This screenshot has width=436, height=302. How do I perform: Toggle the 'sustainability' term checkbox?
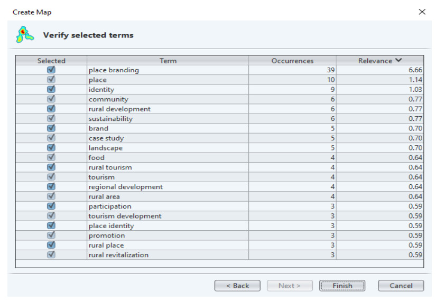point(51,119)
